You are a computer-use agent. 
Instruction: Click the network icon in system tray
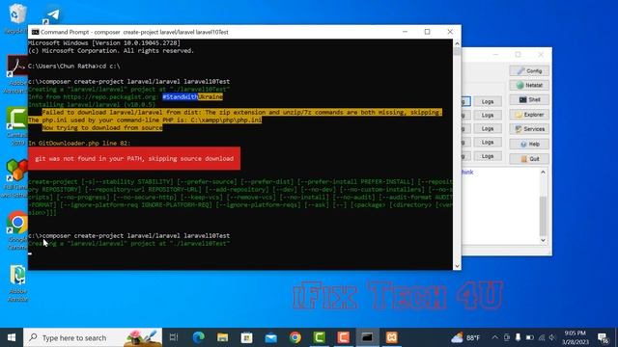542,337
